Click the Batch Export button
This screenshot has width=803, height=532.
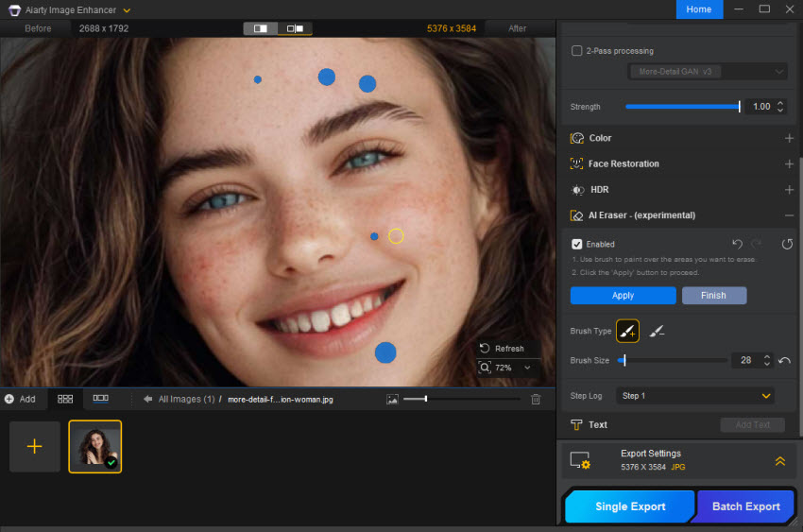coord(745,506)
